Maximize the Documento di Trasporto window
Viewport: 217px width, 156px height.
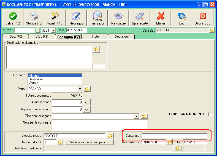point(206,5)
